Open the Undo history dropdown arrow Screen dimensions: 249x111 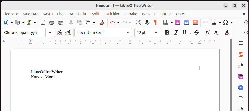[x=118, y=23]
